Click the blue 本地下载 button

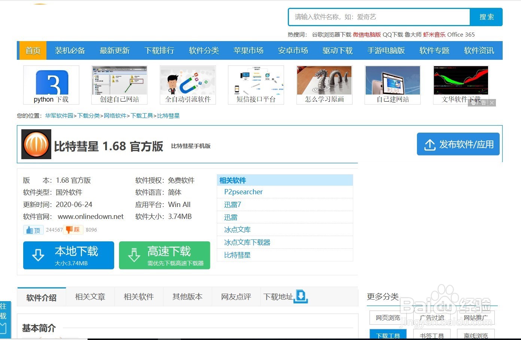[x=68, y=255]
